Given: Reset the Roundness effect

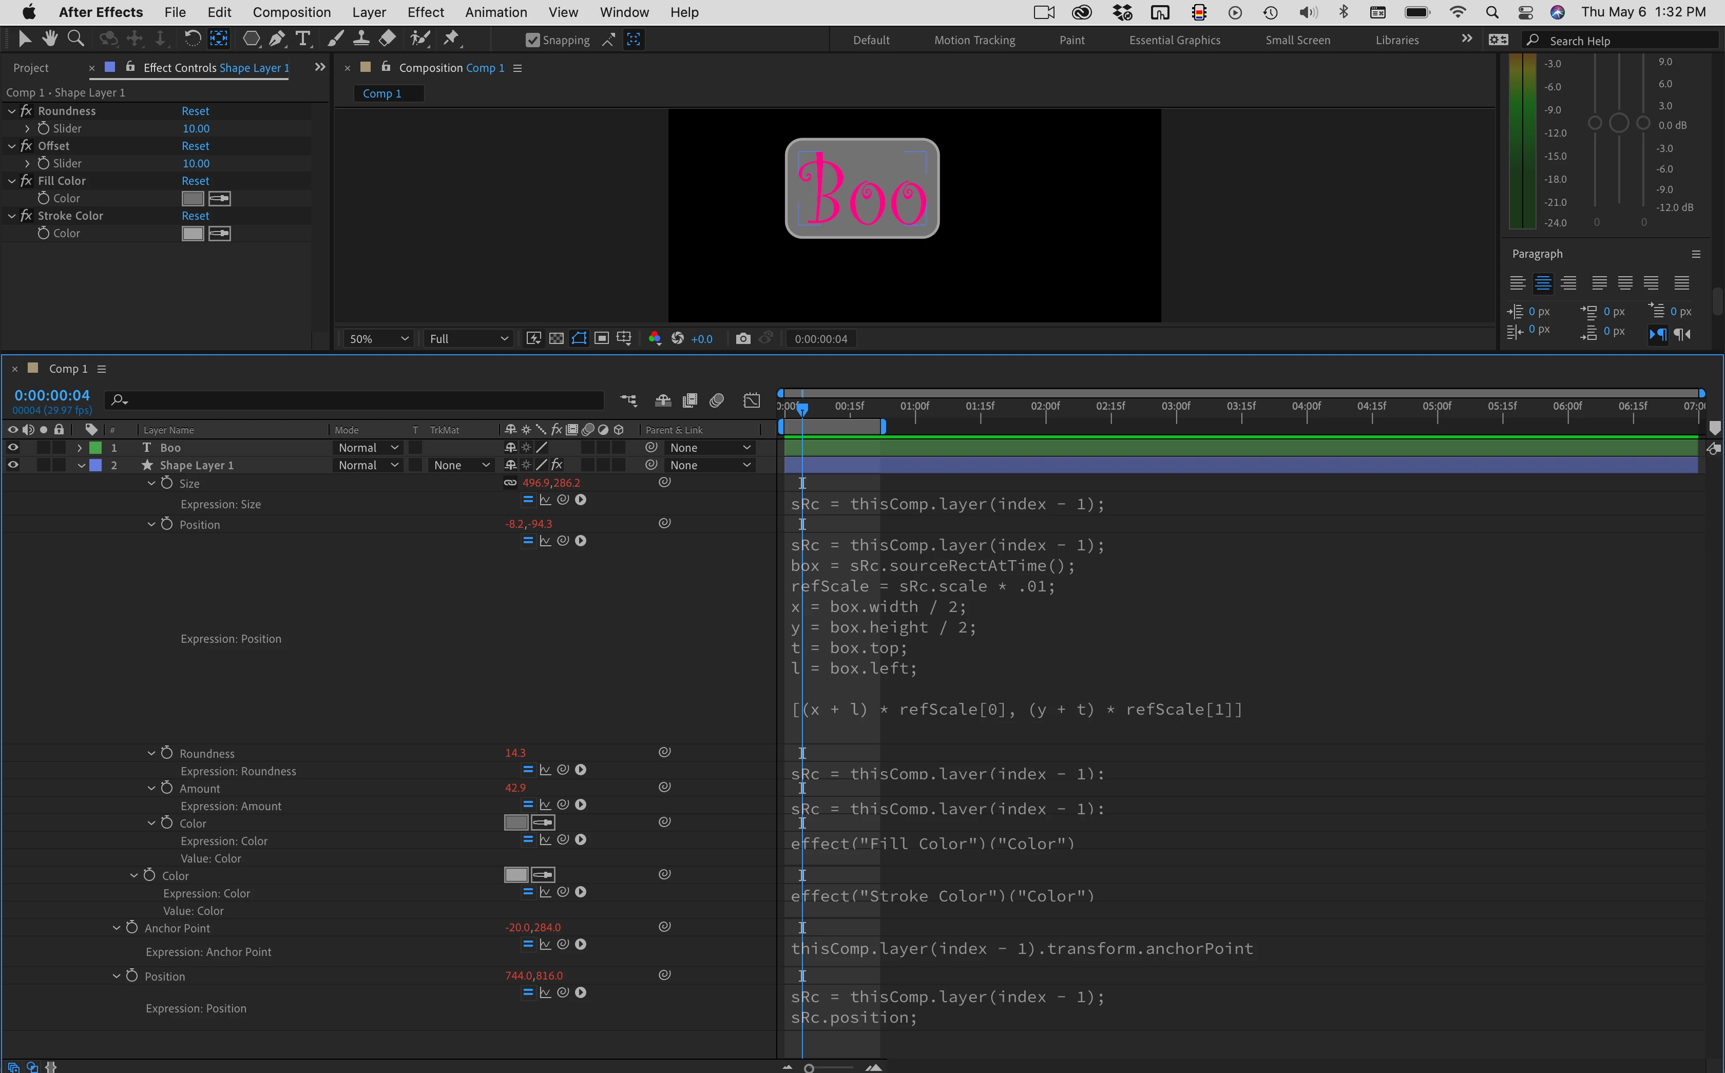Looking at the screenshot, I should (195, 111).
